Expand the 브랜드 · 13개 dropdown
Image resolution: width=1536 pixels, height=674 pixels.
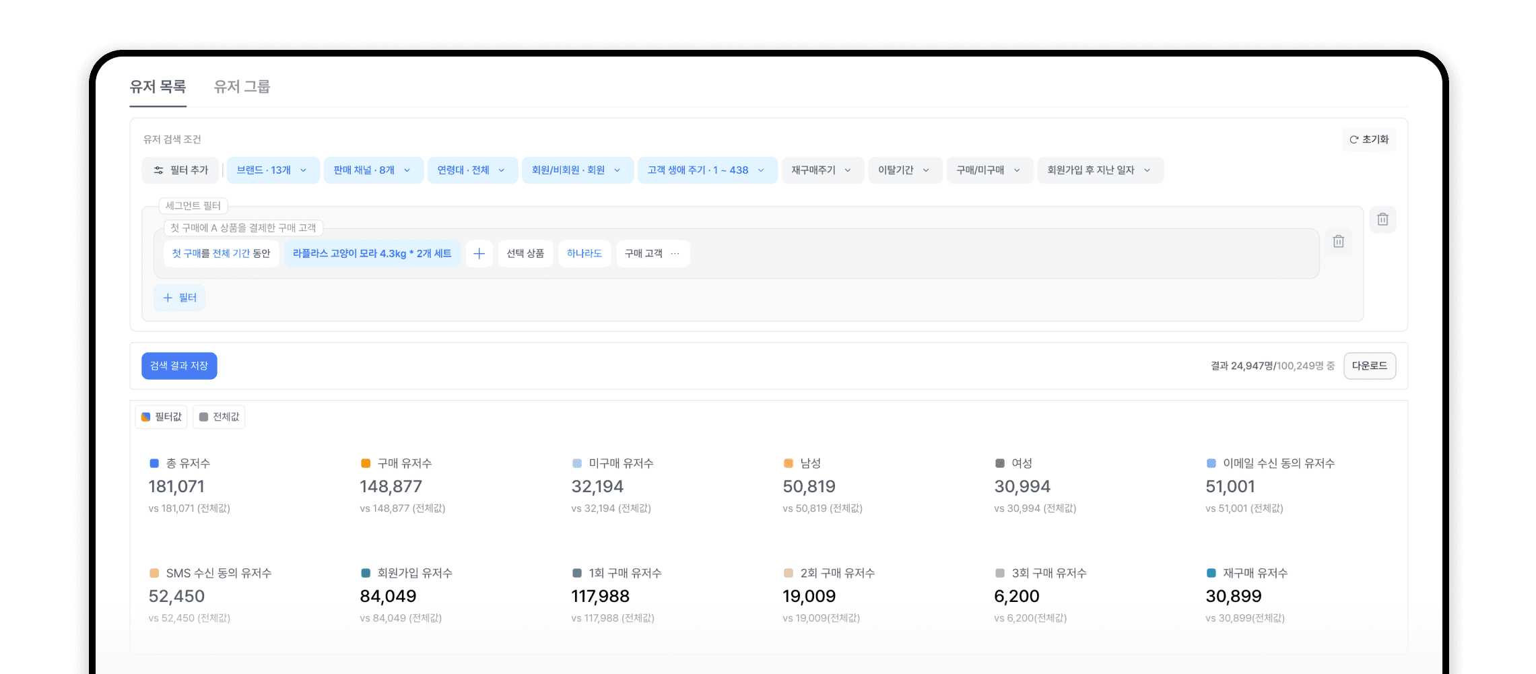click(x=272, y=170)
